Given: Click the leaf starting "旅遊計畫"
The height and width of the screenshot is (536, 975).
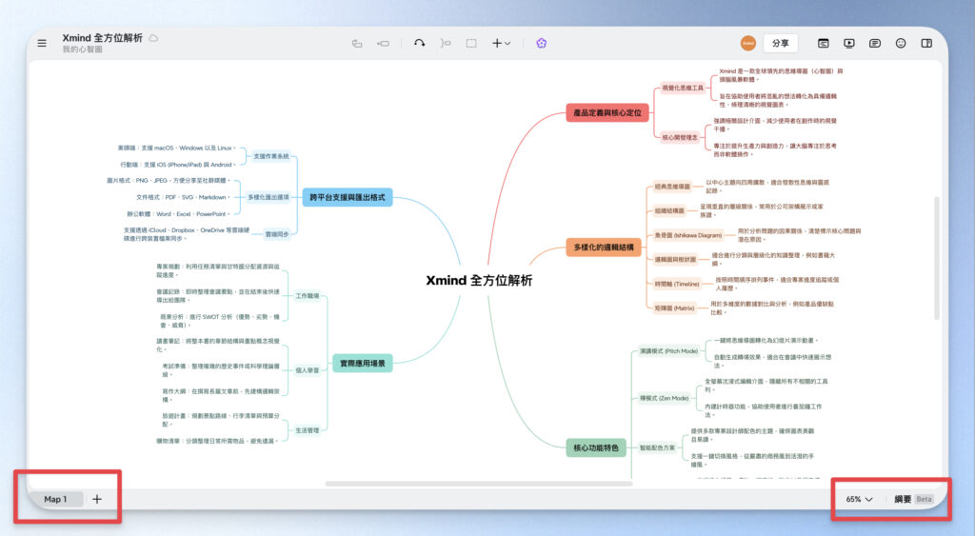Looking at the screenshot, I should [221, 420].
